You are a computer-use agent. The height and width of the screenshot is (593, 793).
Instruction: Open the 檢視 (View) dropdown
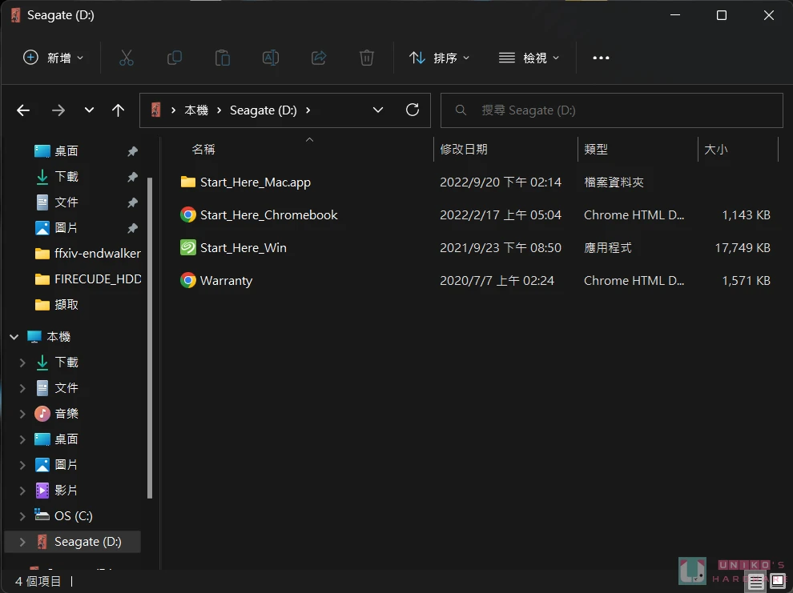pyautogui.click(x=529, y=58)
